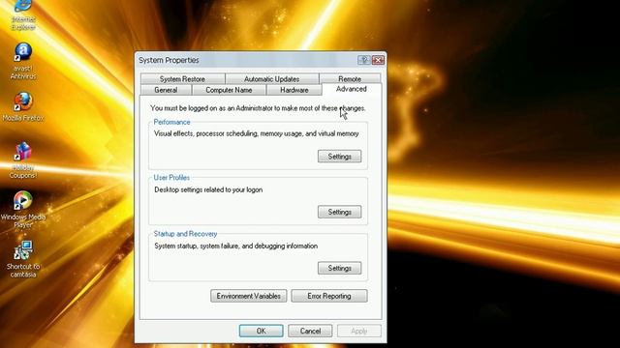Open User Profiles Settings
Viewport: 620px width, 348px height.
click(x=339, y=212)
